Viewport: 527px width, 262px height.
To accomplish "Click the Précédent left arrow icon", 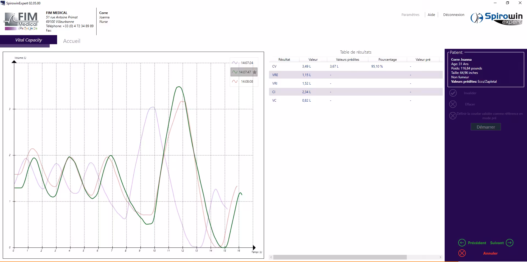I will [462, 243].
